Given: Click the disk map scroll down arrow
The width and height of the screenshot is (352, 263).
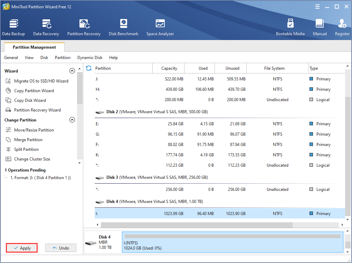Looking at the screenshot, I should (x=348, y=252).
